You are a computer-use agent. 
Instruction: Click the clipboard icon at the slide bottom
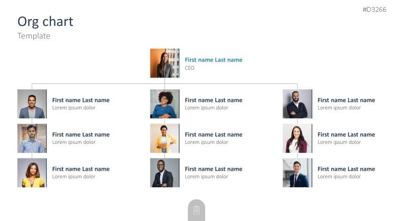click(196, 210)
